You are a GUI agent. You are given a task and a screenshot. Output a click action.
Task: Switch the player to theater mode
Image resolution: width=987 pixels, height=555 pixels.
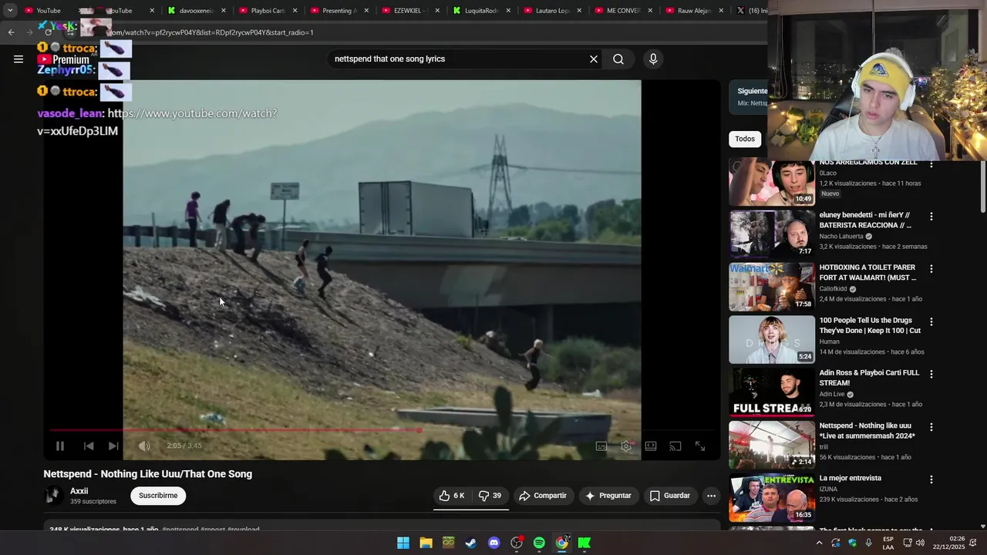[x=651, y=446]
